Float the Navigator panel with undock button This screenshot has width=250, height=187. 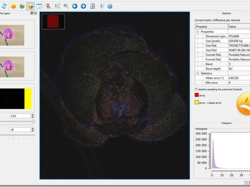(x=32, y=13)
